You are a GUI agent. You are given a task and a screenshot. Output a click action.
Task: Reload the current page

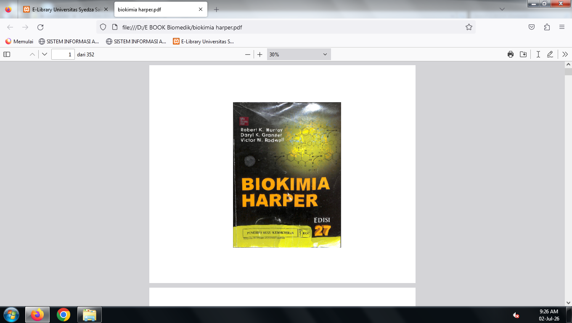coord(40,27)
